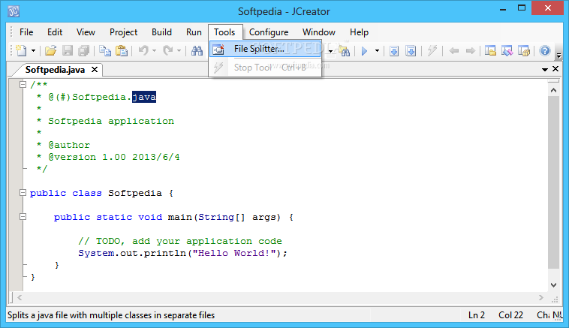Open the Run menu

194,32
